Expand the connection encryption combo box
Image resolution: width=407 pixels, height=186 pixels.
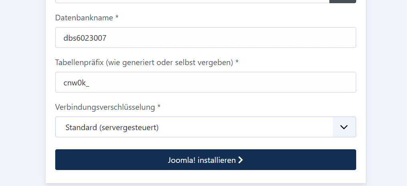[206, 127]
